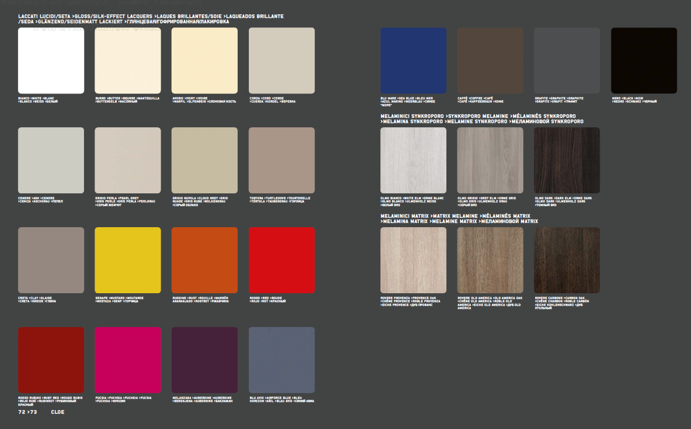The image size is (691, 429).
Task: Select the Olmo Dark wood texture sample
Action: pyautogui.click(x=567, y=160)
